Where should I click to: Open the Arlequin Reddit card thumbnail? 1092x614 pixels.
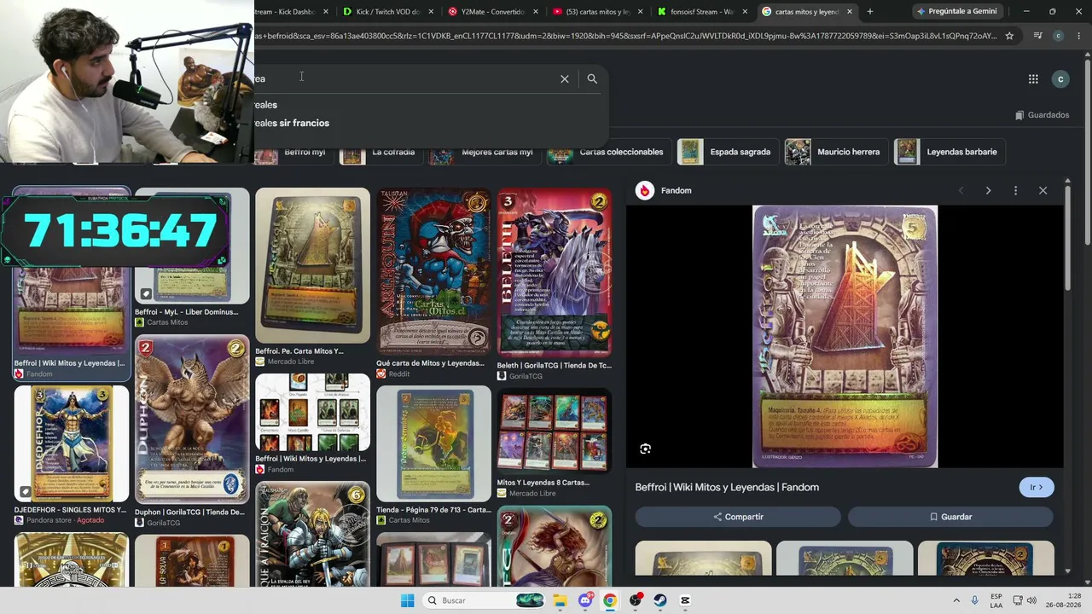[x=434, y=272]
